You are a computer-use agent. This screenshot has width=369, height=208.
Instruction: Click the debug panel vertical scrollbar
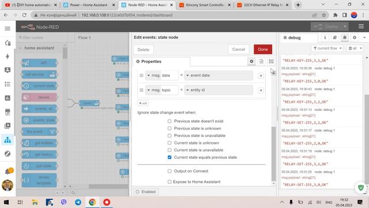[367, 139]
